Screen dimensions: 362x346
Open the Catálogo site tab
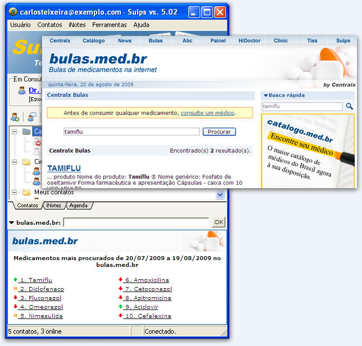(93, 40)
